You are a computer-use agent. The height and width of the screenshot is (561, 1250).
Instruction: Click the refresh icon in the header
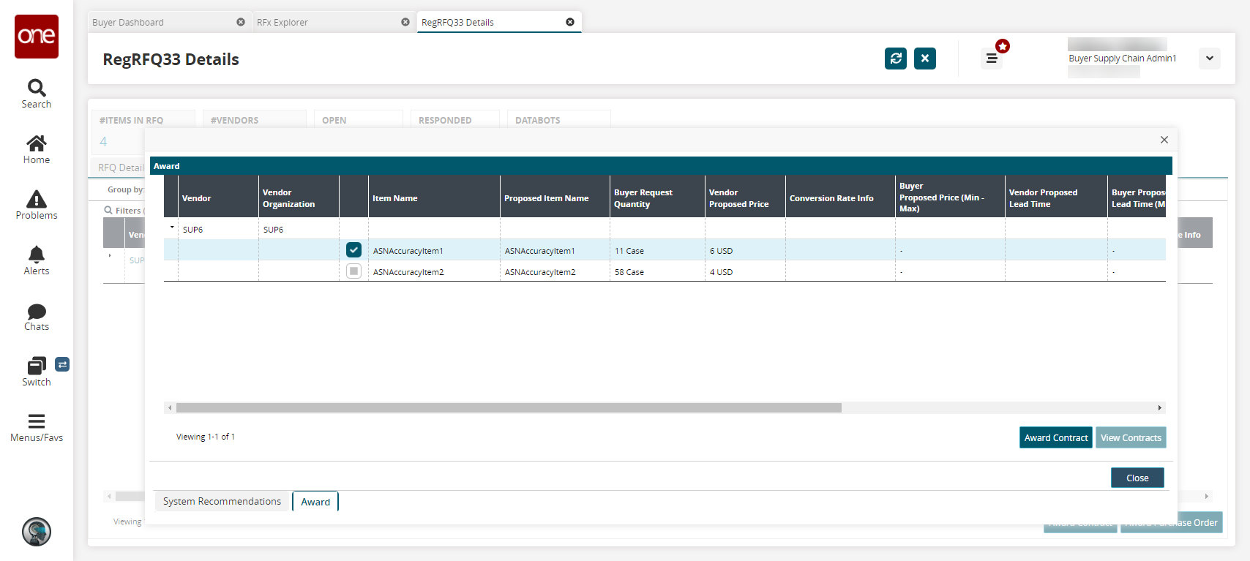point(895,59)
